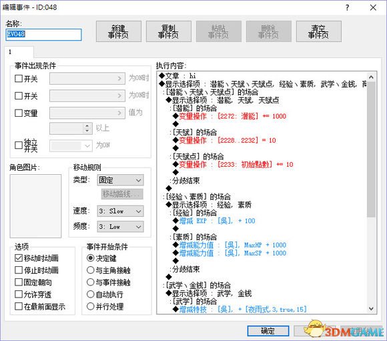Switch to event page tab 1
The width and height of the screenshot is (387, 341).
(19, 52)
